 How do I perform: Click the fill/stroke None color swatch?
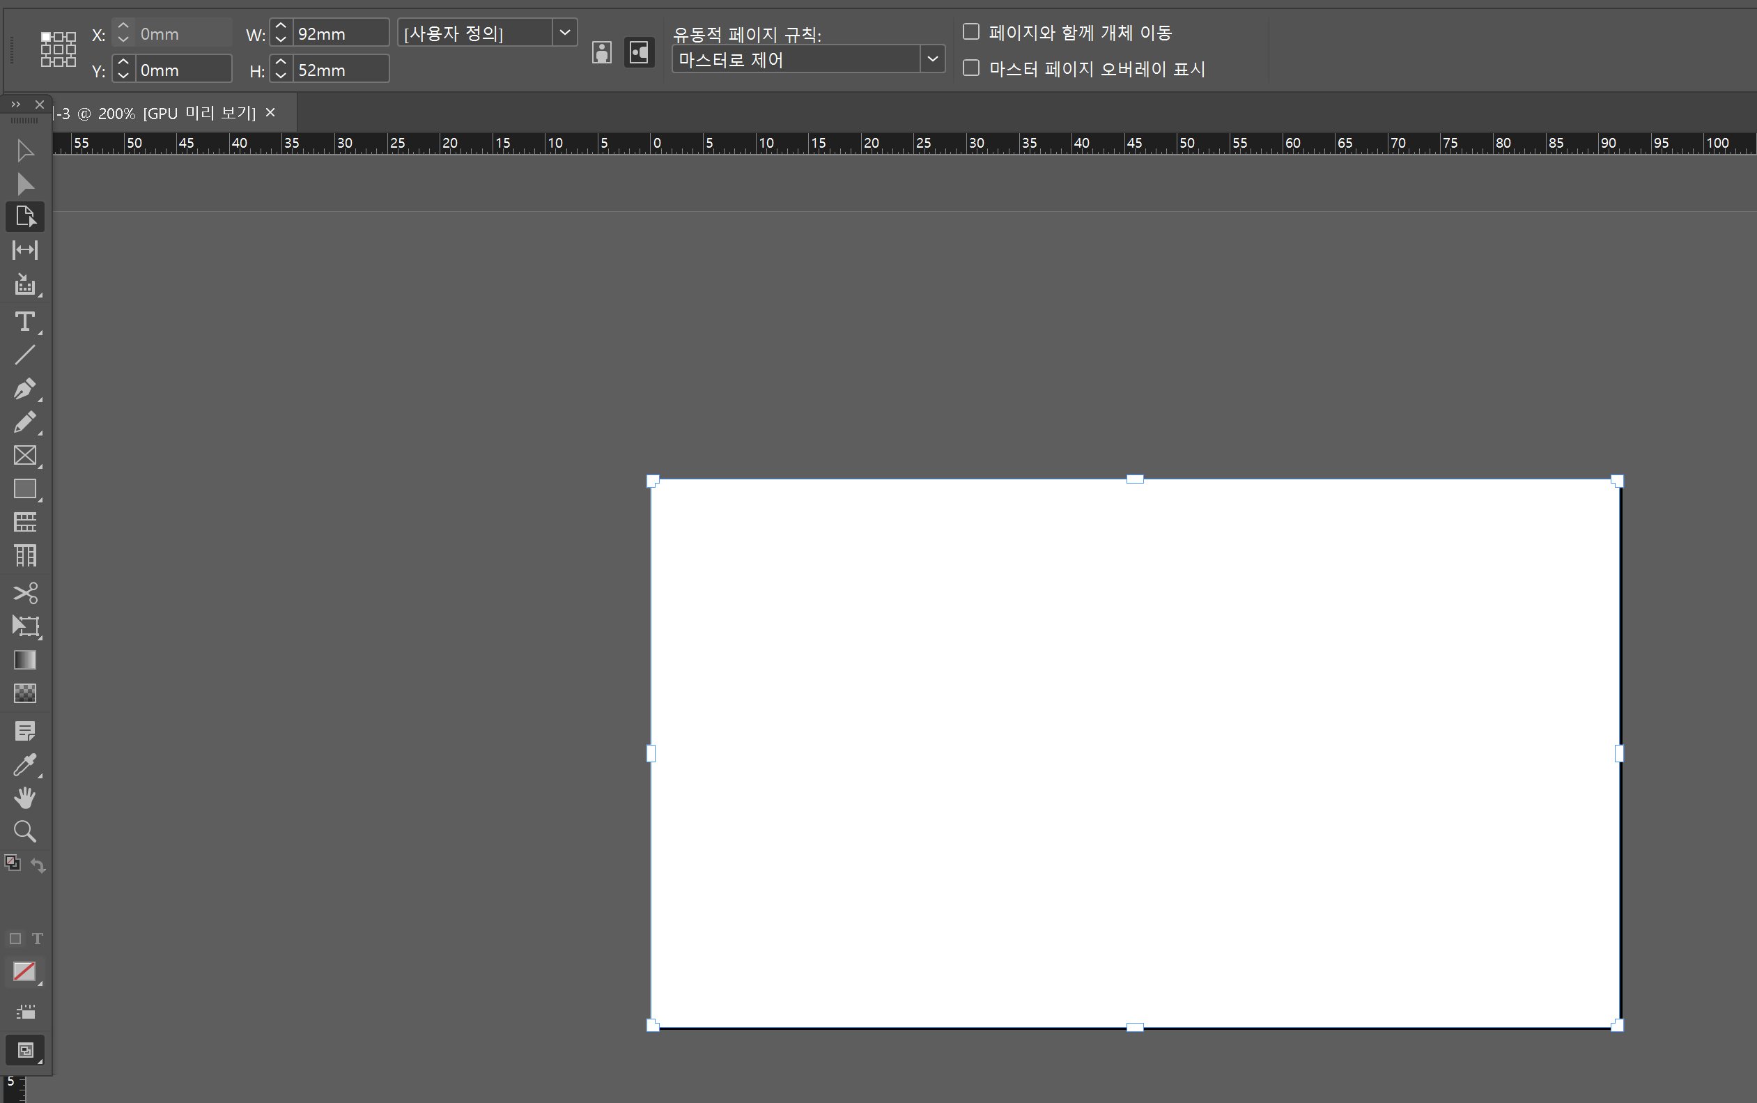(24, 972)
